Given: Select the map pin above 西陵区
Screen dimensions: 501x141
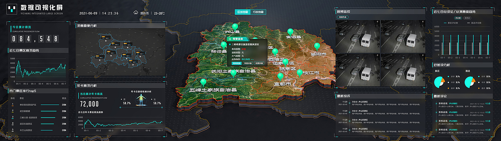Looking at the screenshot, I should tap(275, 52).
